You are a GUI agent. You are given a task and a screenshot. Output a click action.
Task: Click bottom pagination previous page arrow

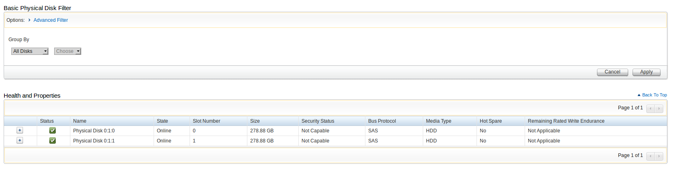pos(650,156)
